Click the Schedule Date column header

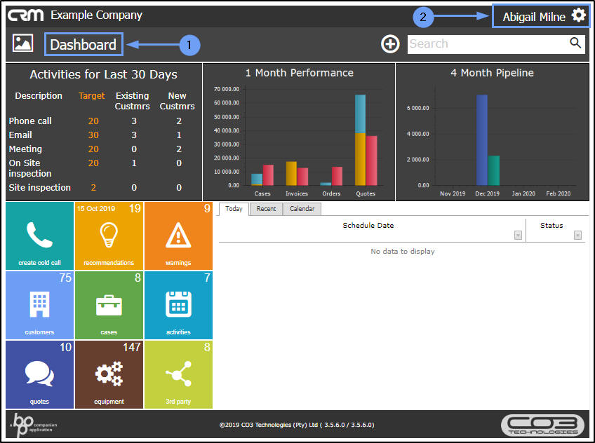(x=368, y=226)
